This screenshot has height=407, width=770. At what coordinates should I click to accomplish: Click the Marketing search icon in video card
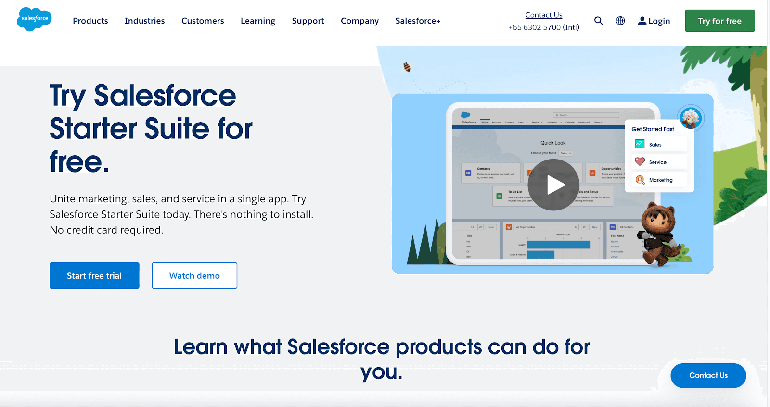tap(640, 180)
